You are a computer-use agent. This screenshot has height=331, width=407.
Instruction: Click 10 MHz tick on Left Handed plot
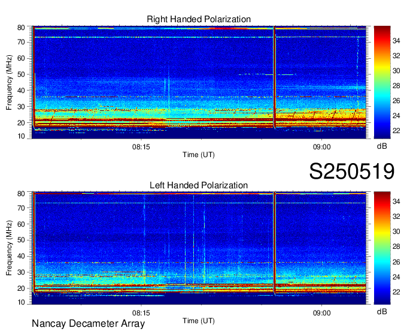(x=21, y=302)
